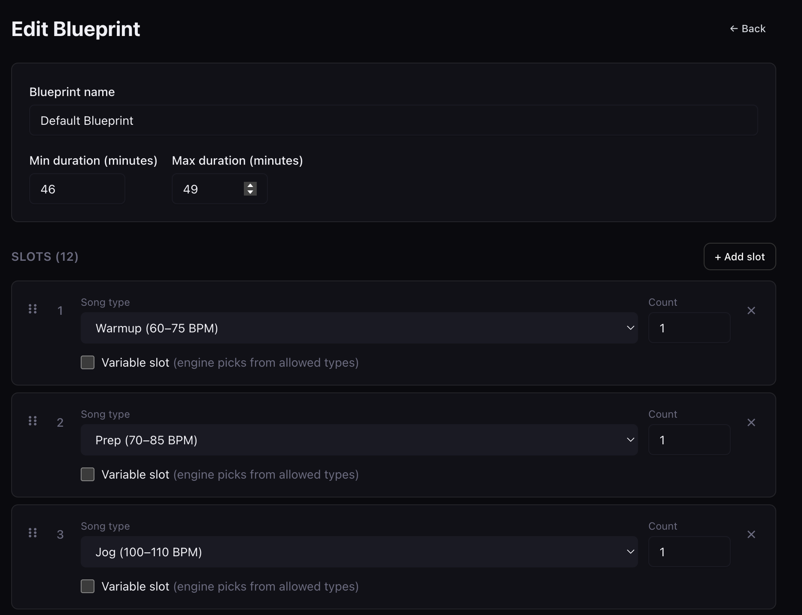Remove the Jog slot with its X icon
This screenshot has height=615, width=802.
(x=751, y=534)
